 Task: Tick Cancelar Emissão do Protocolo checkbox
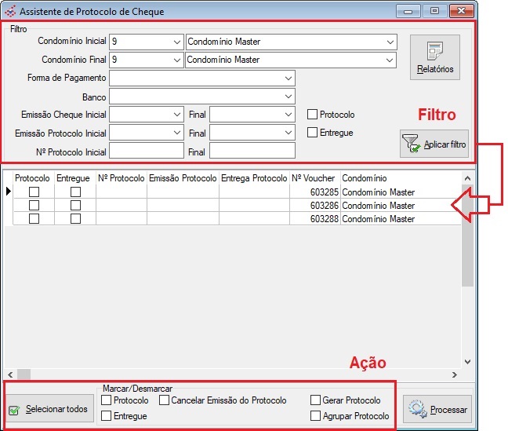point(165,400)
